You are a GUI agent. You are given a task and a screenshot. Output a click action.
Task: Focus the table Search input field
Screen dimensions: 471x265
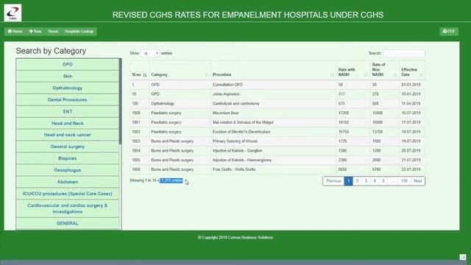click(x=404, y=53)
